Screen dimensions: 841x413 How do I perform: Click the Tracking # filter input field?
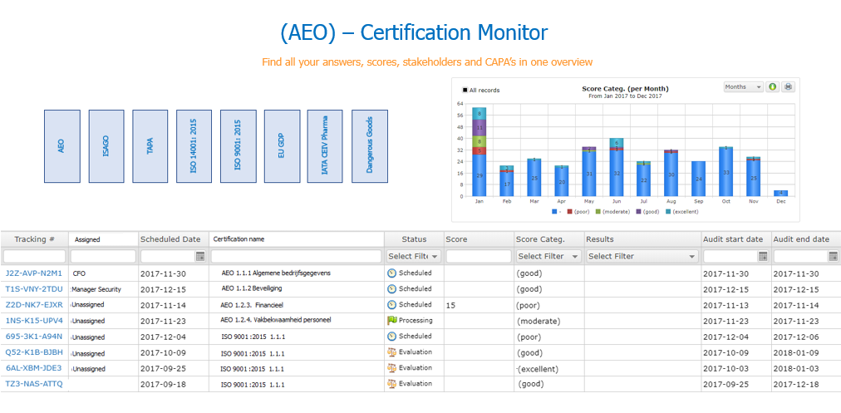coord(35,257)
